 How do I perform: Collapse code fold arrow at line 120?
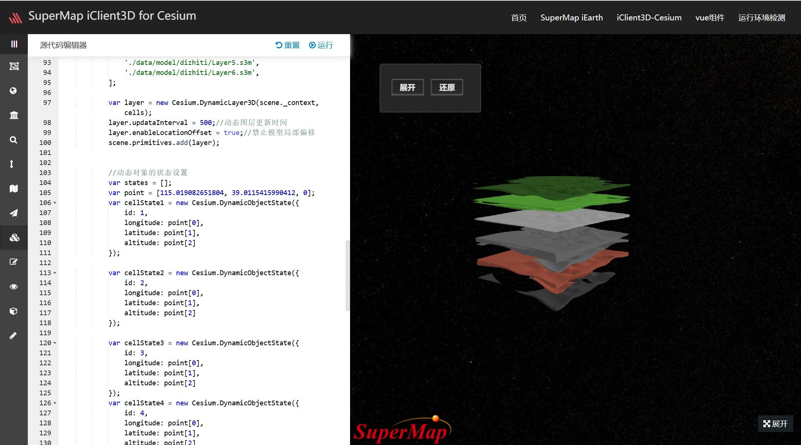55,343
